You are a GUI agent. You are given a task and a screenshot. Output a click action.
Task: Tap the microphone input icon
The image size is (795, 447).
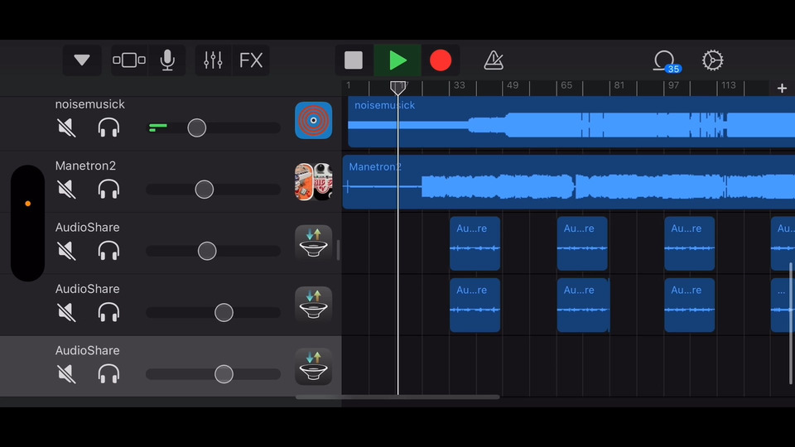click(167, 60)
